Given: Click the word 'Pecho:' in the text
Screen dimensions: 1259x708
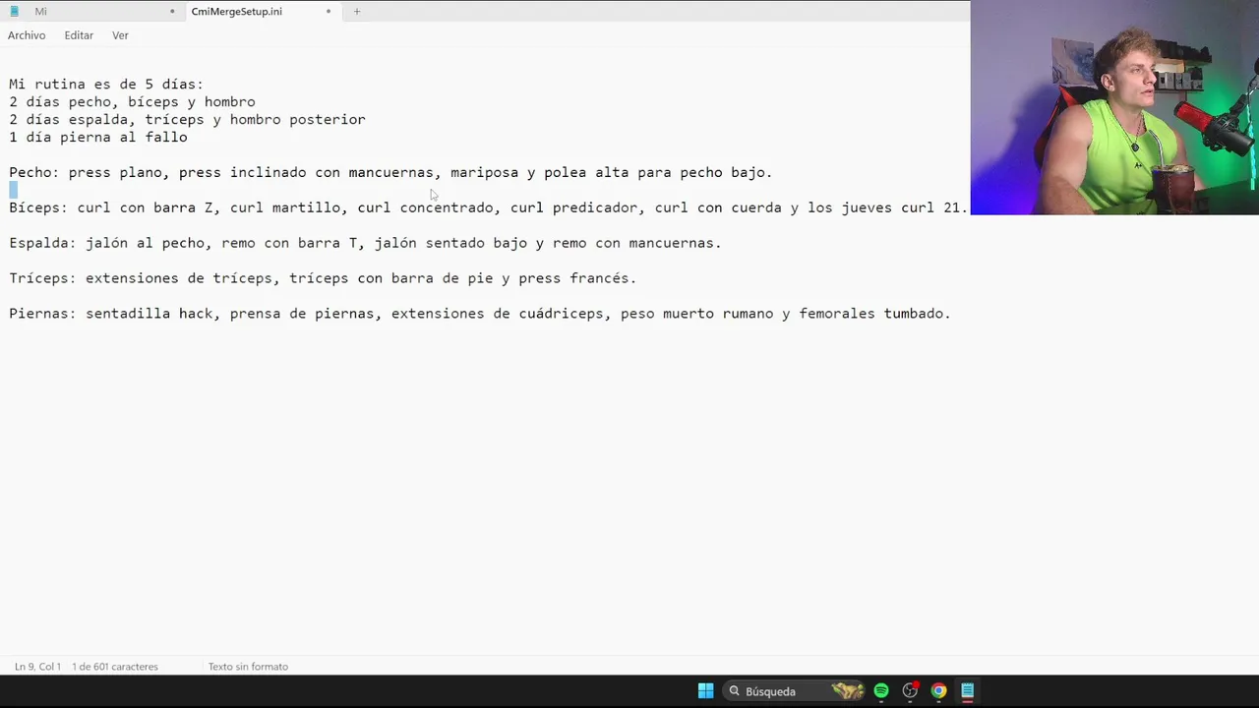Looking at the screenshot, I should (x=34, y=173).
